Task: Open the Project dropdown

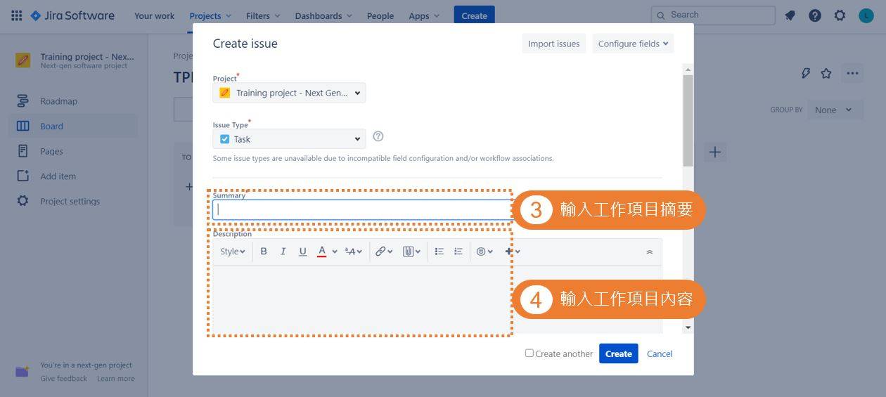Action: pyautogui.click(x=289, y=93)
